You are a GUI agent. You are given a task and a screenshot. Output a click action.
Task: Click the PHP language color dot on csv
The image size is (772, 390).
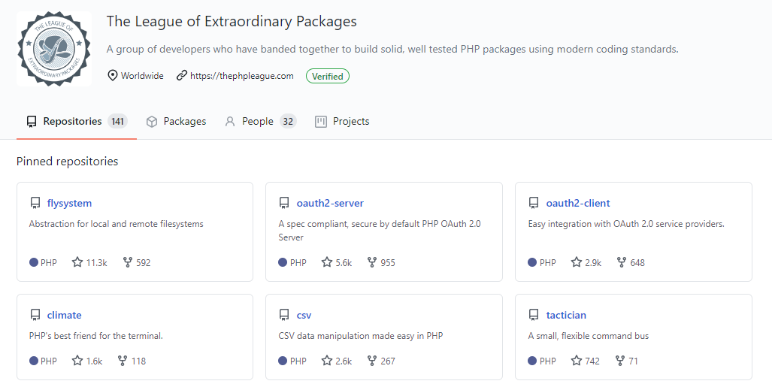coord(283,361)
